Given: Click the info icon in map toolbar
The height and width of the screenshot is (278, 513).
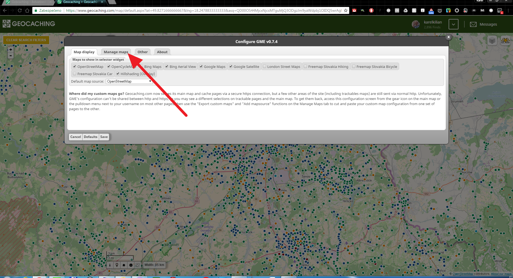Looking at the screenshot, I should [110, 265].
